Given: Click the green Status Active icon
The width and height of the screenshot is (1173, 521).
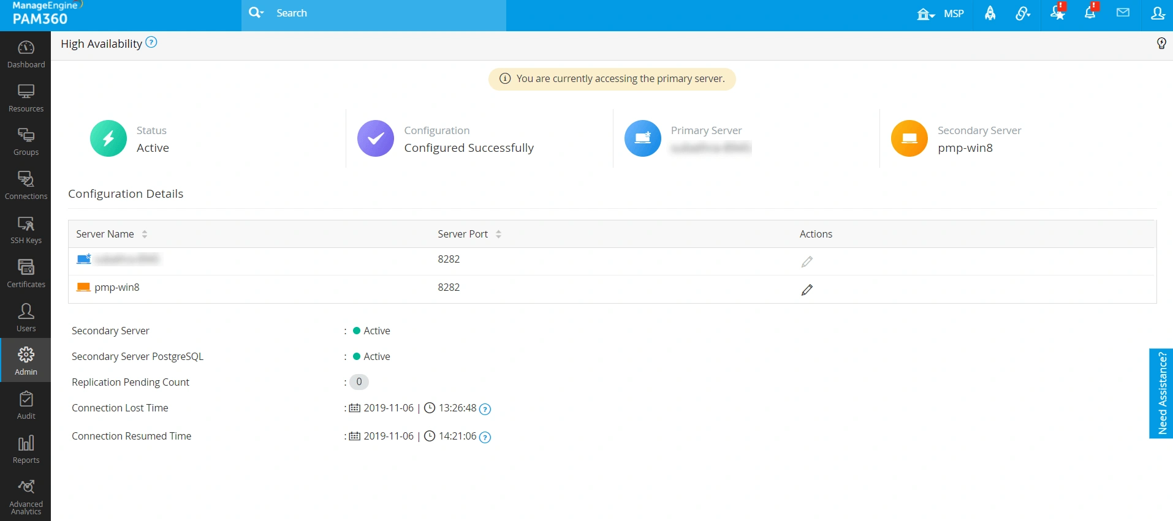Looking at the screenshot, I should pos(108,138).
